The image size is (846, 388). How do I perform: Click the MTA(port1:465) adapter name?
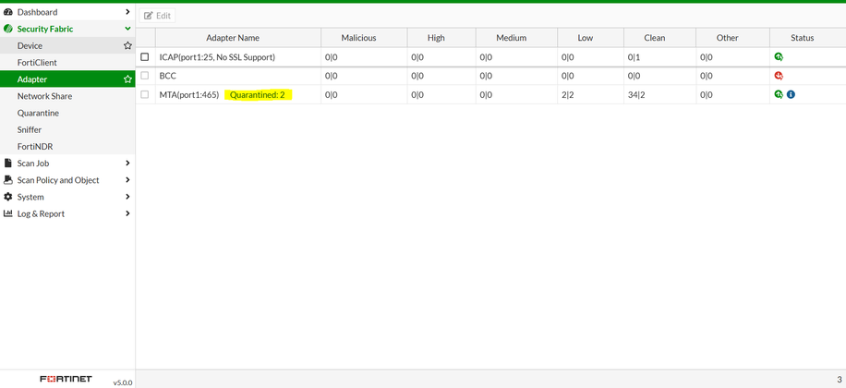[x=189, y=94]
